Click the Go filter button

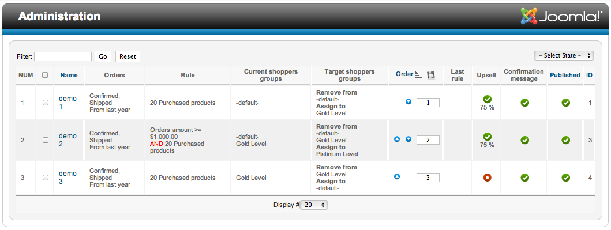103,56
